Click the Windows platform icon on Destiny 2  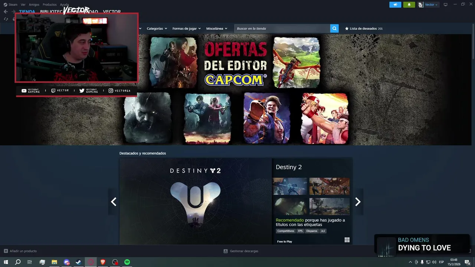coord(347,240)
